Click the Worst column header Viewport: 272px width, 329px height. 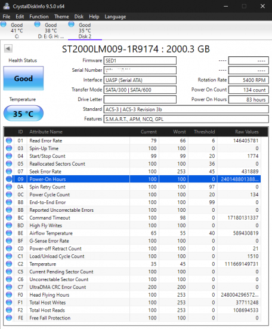(x=174, y=132)
